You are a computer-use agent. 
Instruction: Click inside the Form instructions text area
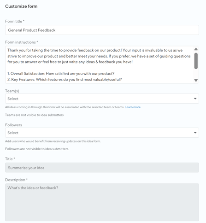click(x=100, y=65)
